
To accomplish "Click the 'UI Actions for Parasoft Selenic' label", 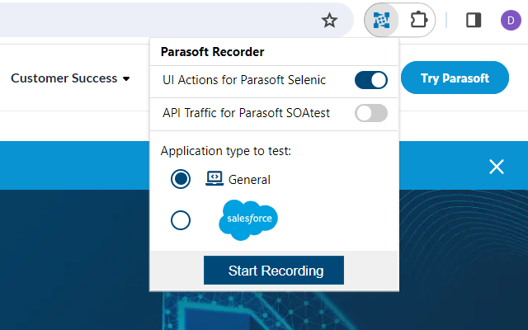I will (x=244, y=80).
